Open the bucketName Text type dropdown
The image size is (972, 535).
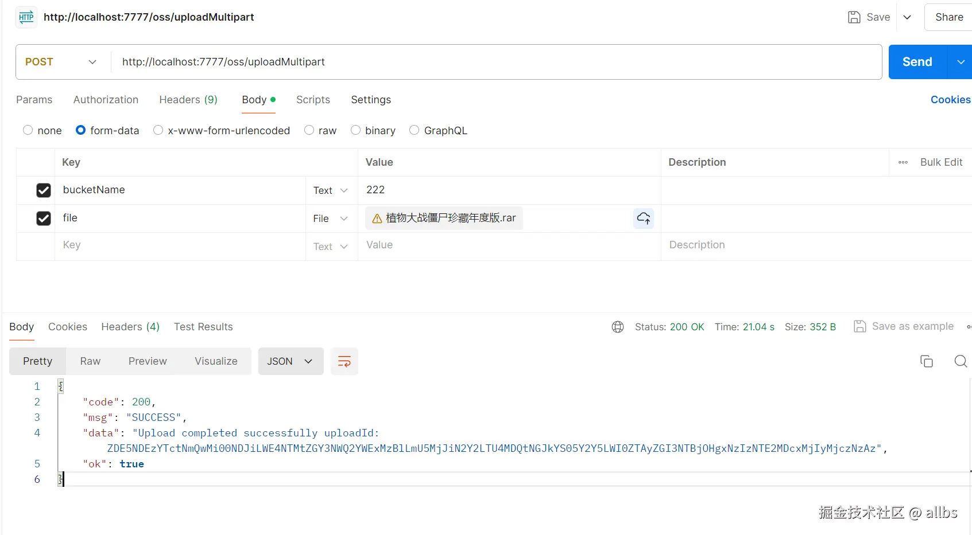[331, 190]
